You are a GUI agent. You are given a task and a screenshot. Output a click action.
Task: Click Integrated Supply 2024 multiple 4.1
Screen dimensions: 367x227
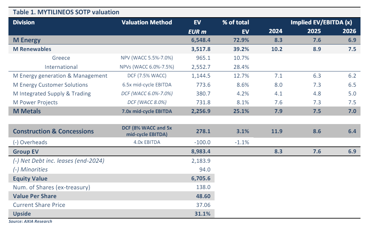pos(278,94)
